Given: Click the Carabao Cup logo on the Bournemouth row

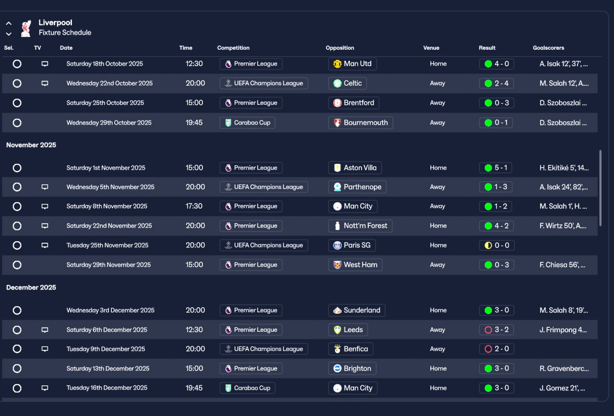Looking at the screenshot, I should (x=228, y=123).
